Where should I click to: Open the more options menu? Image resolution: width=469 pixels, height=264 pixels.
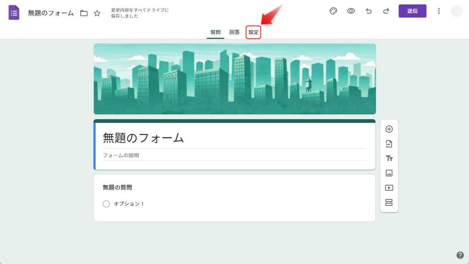(x=439, y=11)
